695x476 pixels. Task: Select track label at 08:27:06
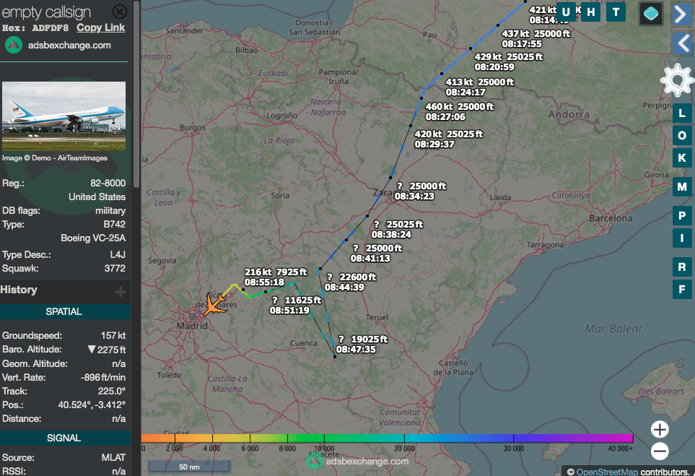460,112
